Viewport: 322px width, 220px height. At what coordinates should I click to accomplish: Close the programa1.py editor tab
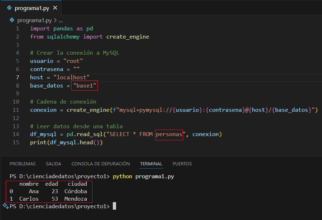[x=55, y=8]
